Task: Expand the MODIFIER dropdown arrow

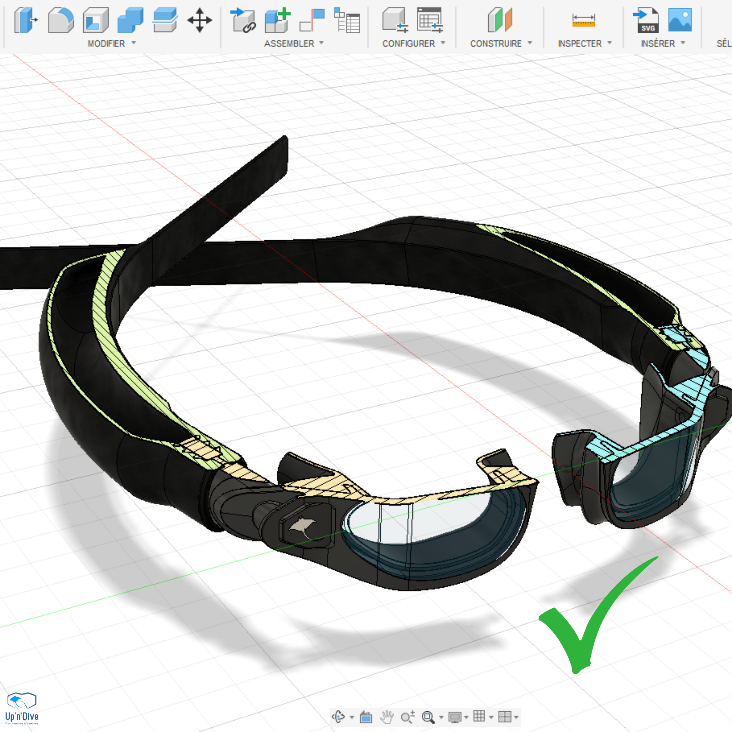Action: point(133,43)
